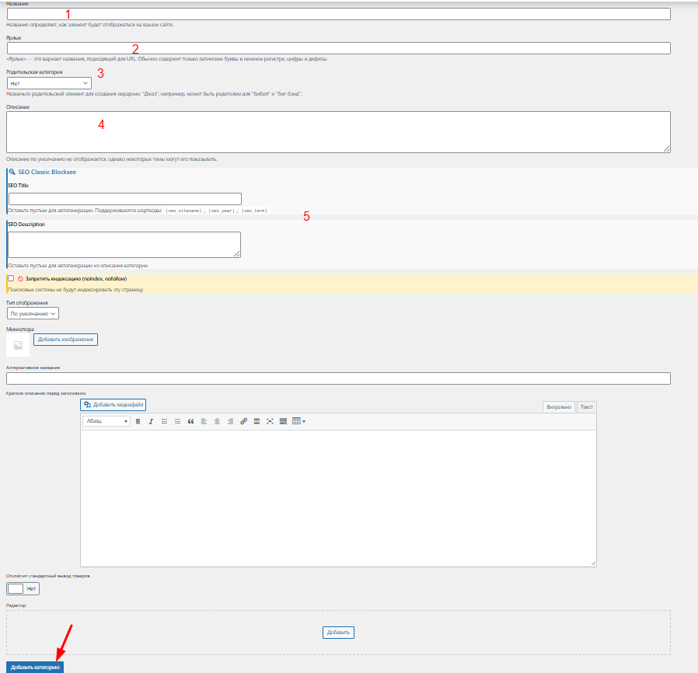Open the 'Абзац' paragraph format dropdown
Viewport: 698px width, 673px height.
point(107,421)
